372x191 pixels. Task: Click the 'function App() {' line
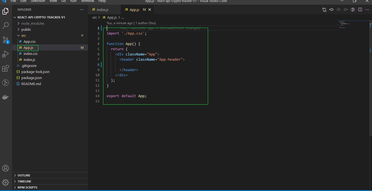click(123, 44)
